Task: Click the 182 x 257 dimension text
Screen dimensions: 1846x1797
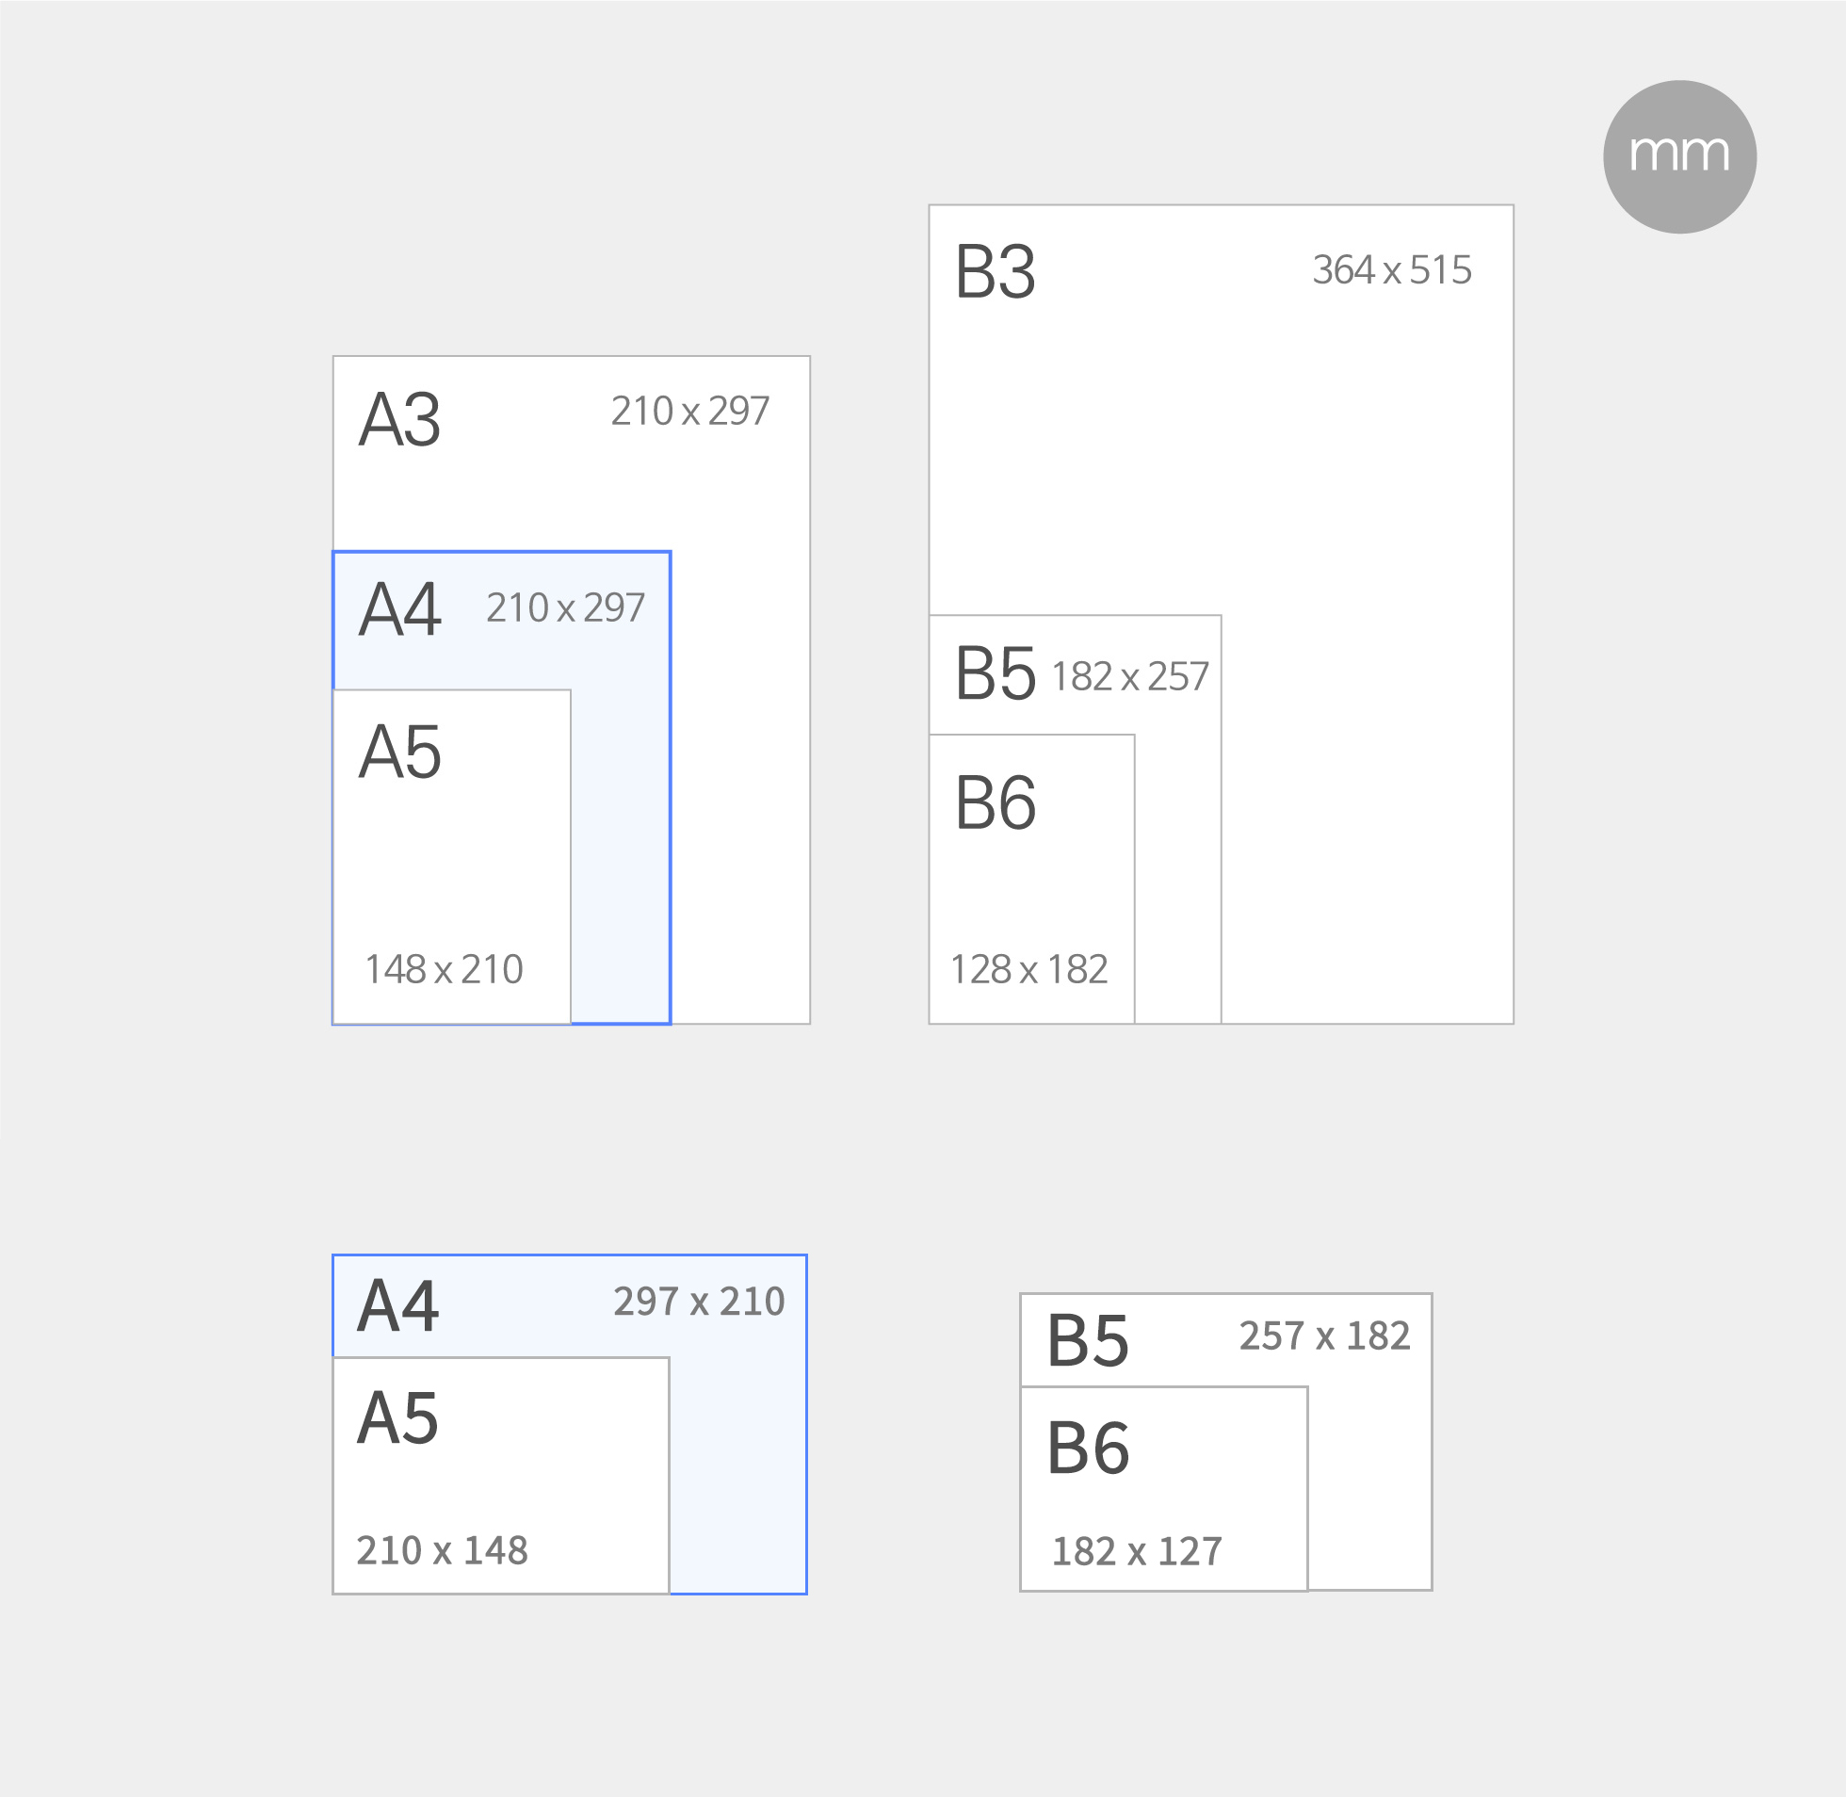Action: pos(1129,678)
